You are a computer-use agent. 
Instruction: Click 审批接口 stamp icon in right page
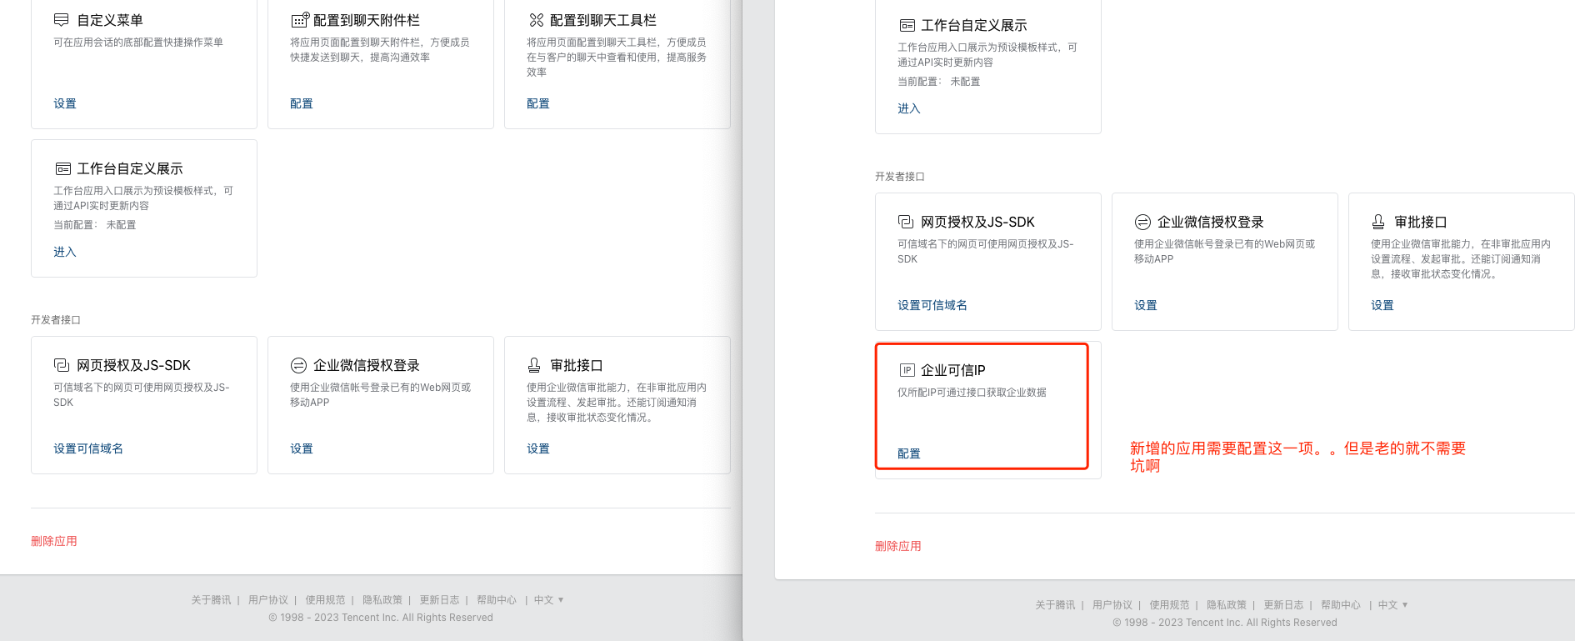(x=1378, y=222)
